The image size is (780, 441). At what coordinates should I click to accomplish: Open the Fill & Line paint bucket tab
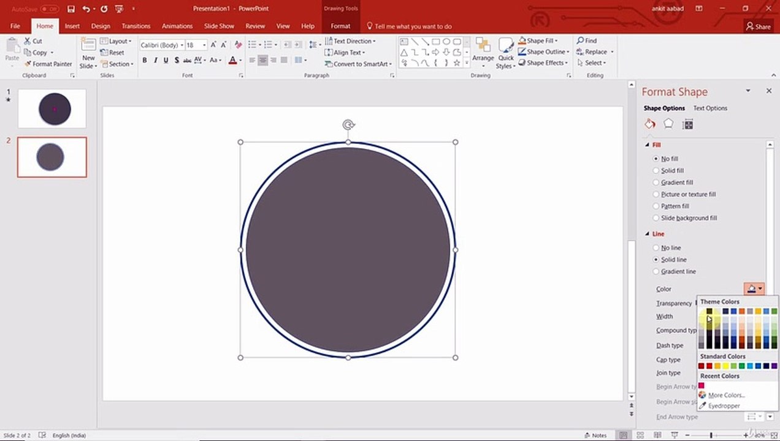pos(650,124)
